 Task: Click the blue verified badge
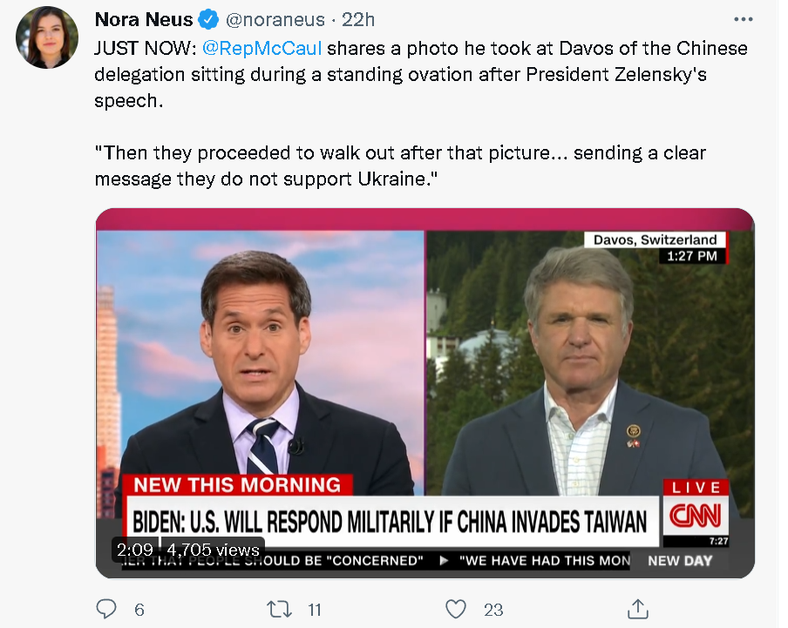pyautogui.click(x=208, y=18)
